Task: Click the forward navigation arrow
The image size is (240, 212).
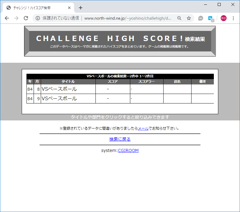Action: coord(16,18)
